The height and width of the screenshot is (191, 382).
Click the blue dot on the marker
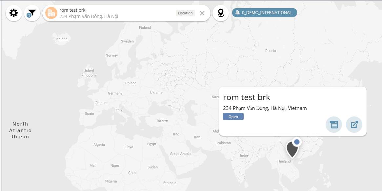tap(297, 142)
